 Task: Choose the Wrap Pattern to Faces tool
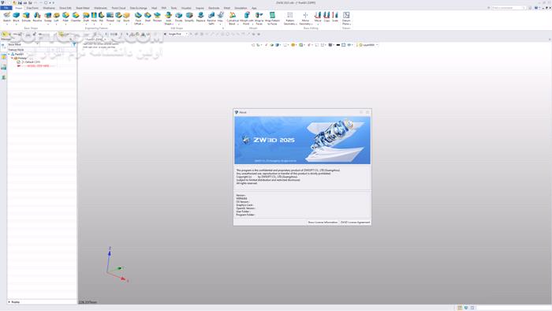pos(272,18)
